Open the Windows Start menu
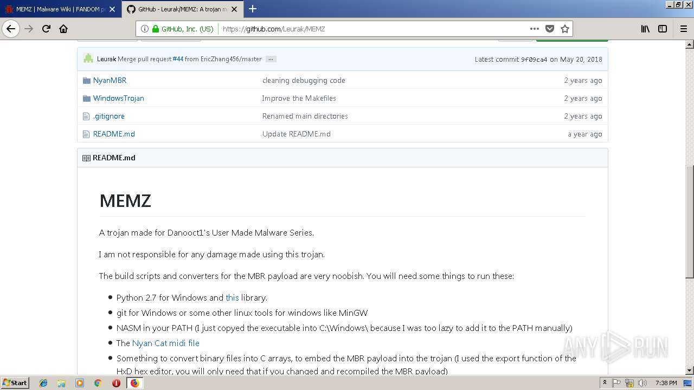Image resolution: width=694 pixels, height=390 pixels. click(x=15, y=382)
